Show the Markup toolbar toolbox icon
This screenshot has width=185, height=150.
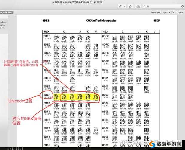(138, 6)
